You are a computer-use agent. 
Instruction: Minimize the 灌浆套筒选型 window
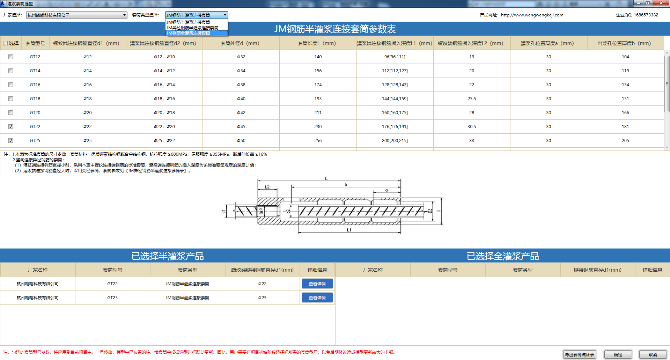coord(639,3)
